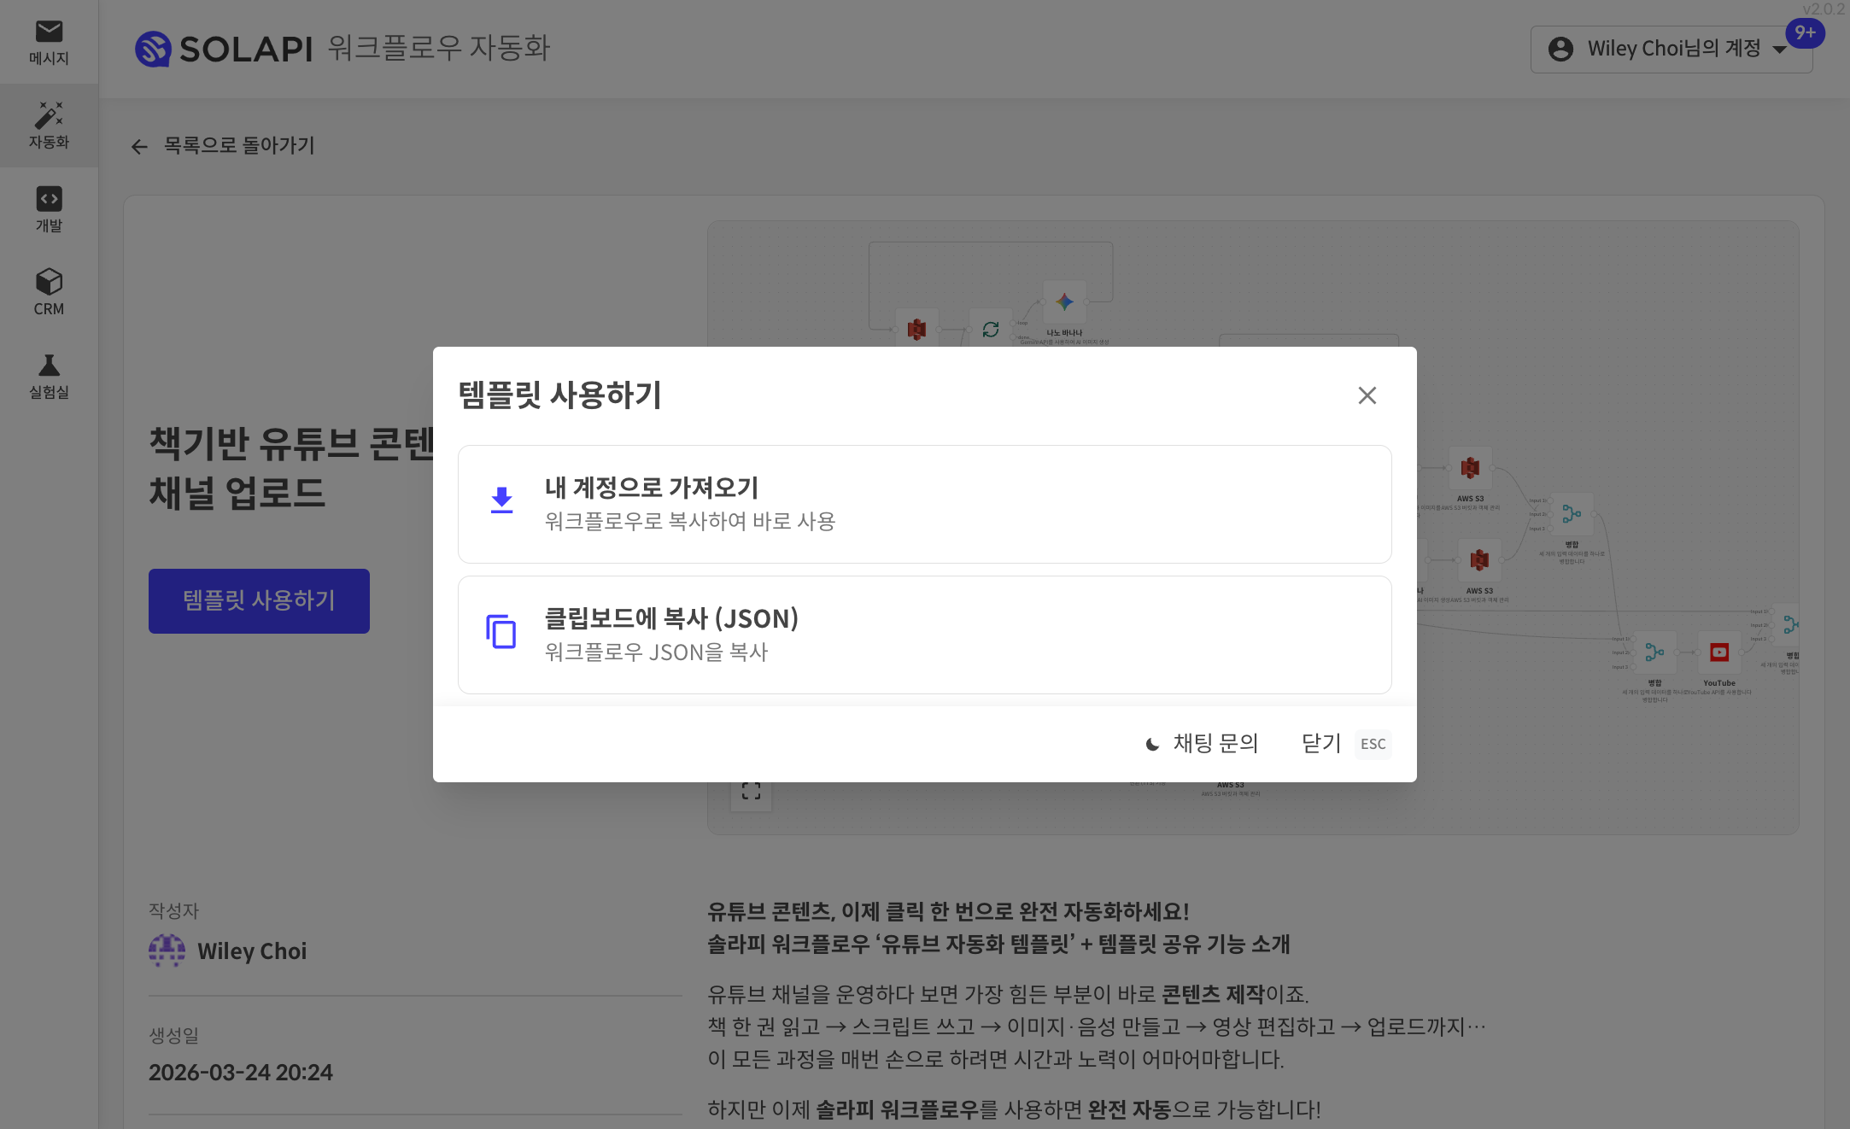Image resolution: width=1850 pixels, height=1129 pixels.
Task: Click the YouTube node in workflow preview
Action: [x=1718, y=653]
